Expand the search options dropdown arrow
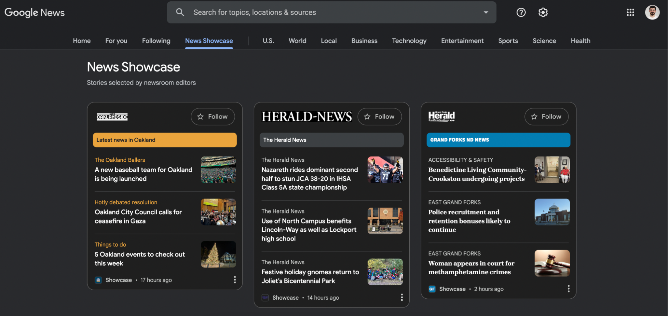 click(486, 12)
